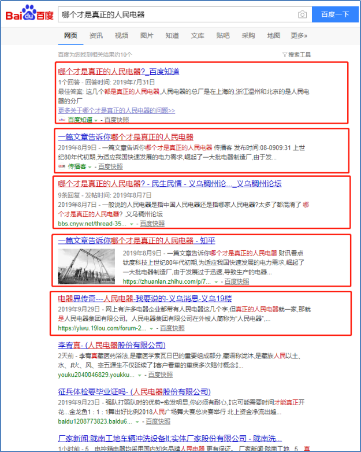Screen dimensions: 361x452
Task: Open 传播客 article 一篇文章告诉你 result
Action: [x=125, y=137]
